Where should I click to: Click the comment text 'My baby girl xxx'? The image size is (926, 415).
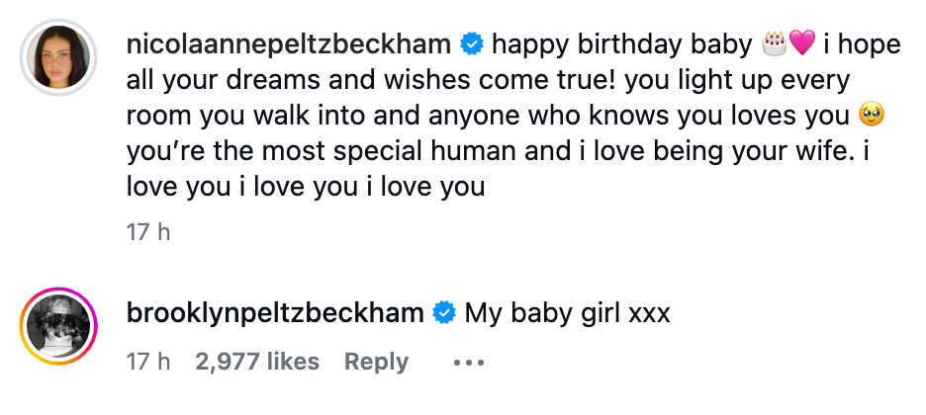pyautogui.click(x=568, y=314)
